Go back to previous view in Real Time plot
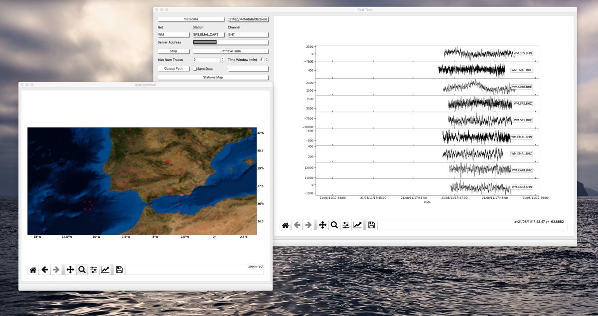Screen dimensions: 598x316 (297, 225)
